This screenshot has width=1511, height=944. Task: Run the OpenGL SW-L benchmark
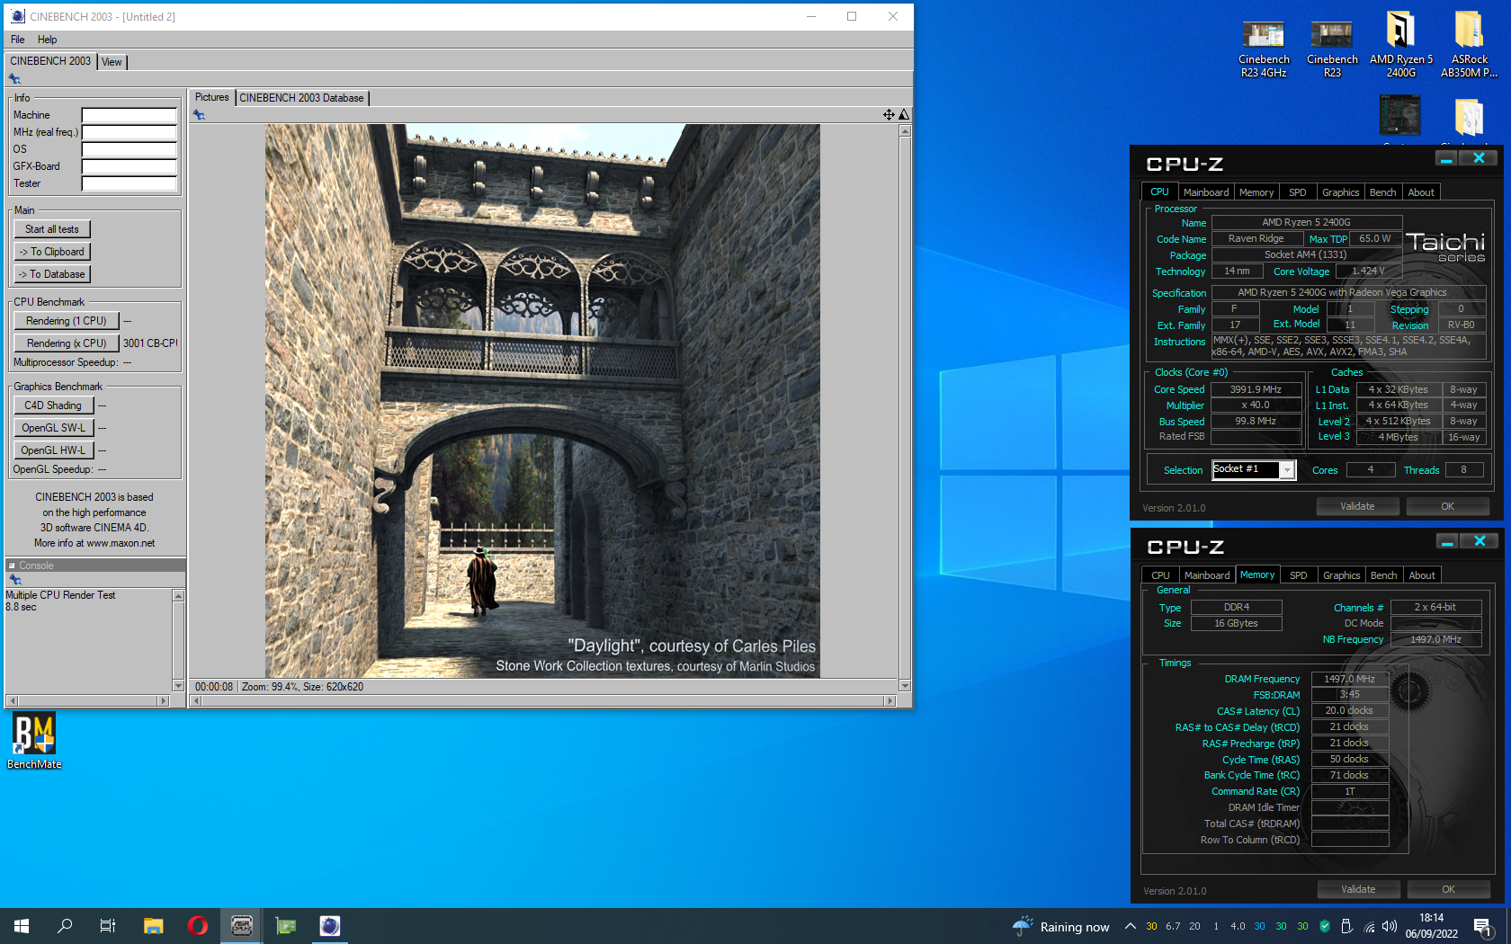[x=53, y=428]
